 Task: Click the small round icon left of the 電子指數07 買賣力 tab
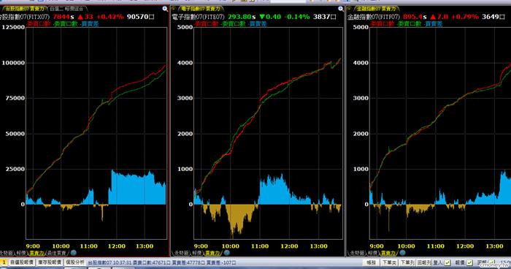174,9
